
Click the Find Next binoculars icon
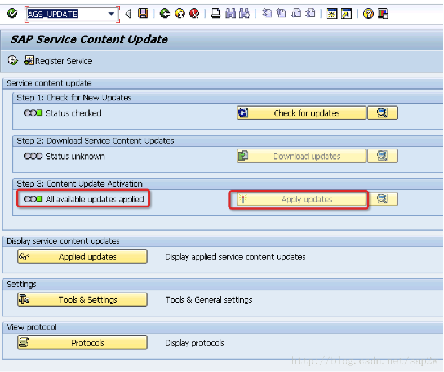click(245, 14)
